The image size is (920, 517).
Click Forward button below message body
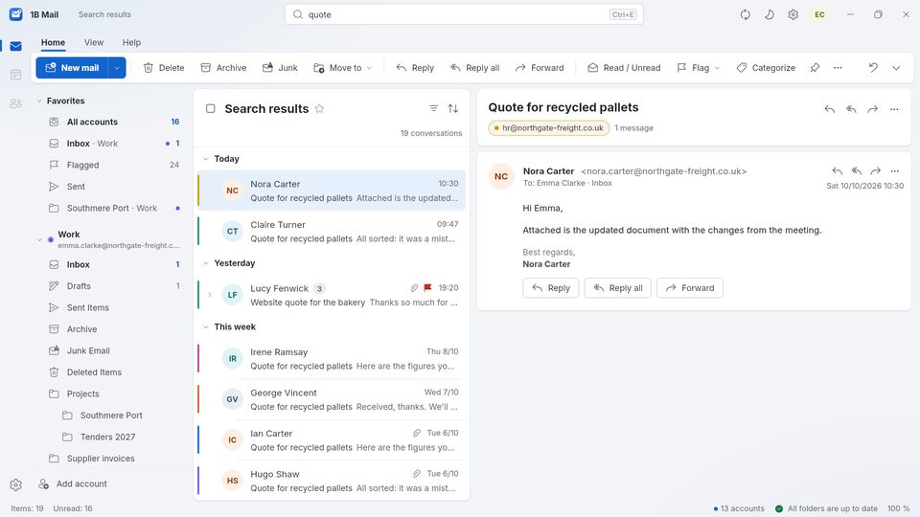[x=689, y=288]
